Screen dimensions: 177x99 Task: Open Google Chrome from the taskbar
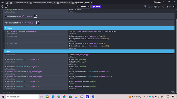click(x=64, y=97)
